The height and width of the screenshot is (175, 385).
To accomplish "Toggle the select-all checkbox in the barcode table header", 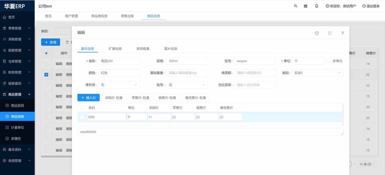I will tap(82, 108).
